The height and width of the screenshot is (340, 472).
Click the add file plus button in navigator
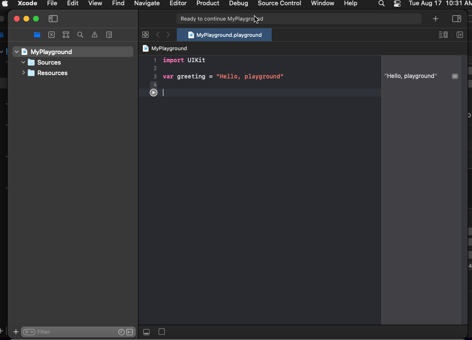[x=16, y=332]
